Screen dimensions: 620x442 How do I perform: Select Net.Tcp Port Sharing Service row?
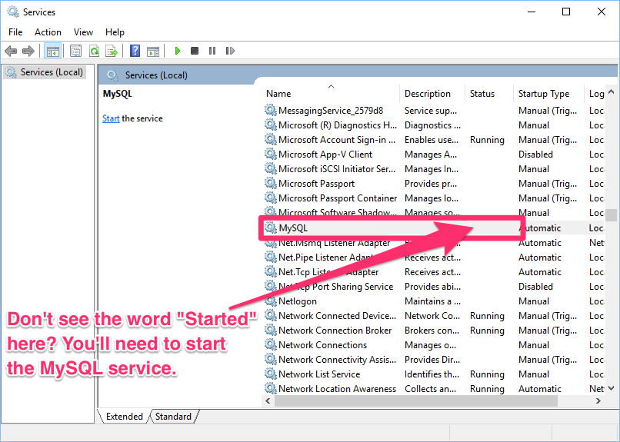433,287
